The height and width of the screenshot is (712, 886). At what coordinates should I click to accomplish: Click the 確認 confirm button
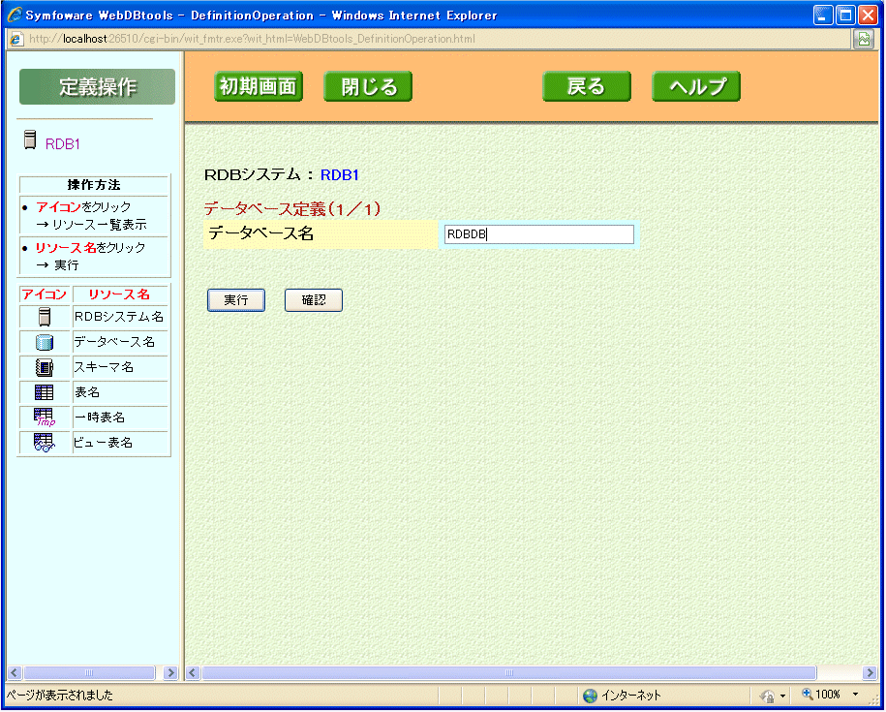tap(314, 300)
